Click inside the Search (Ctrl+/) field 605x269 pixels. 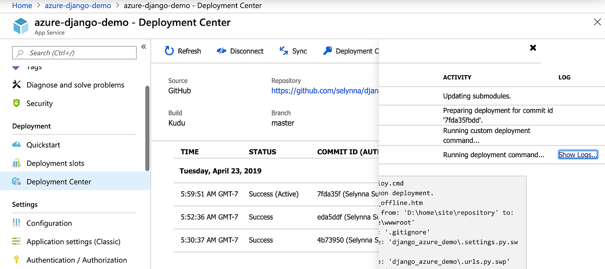point(73,52)
